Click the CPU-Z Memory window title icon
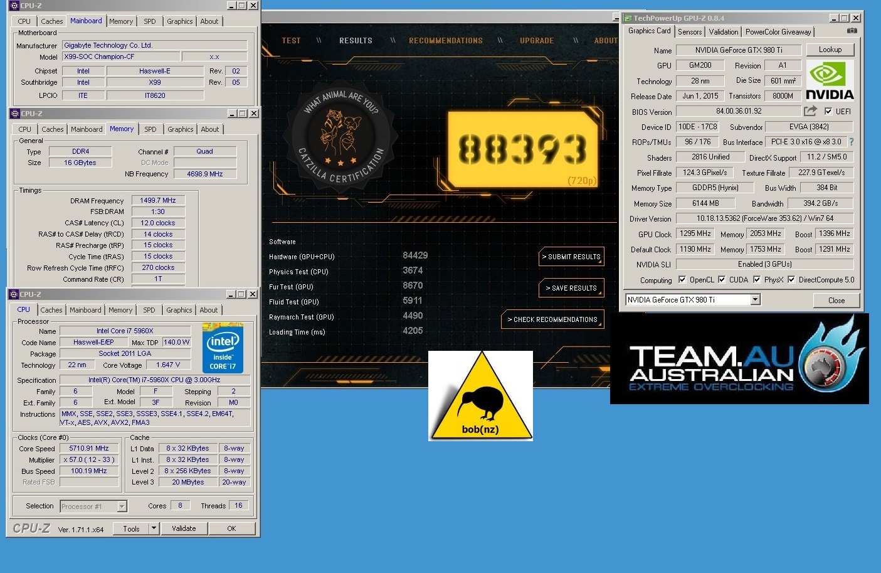 point(15,114)
